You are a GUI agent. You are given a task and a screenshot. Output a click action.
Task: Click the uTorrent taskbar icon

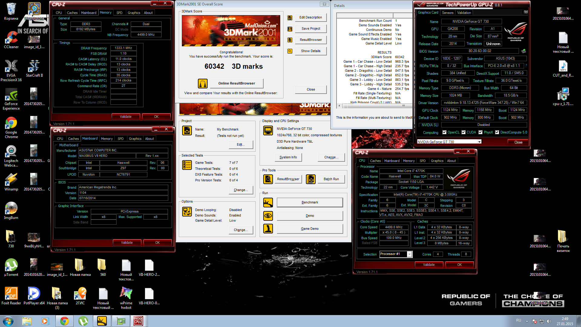[x=83, y=321]
